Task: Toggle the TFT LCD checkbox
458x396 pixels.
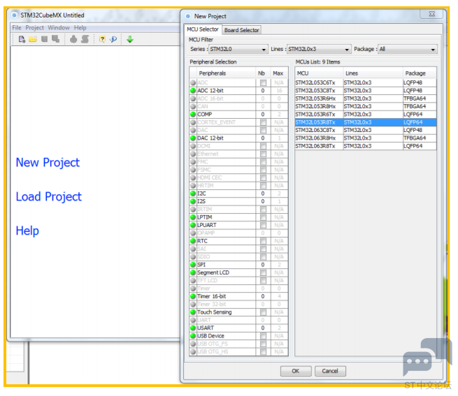Action: [263, 281]
